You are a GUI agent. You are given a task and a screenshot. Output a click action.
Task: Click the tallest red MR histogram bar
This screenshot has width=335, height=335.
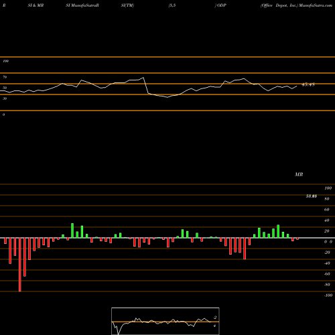pos(20,265)
